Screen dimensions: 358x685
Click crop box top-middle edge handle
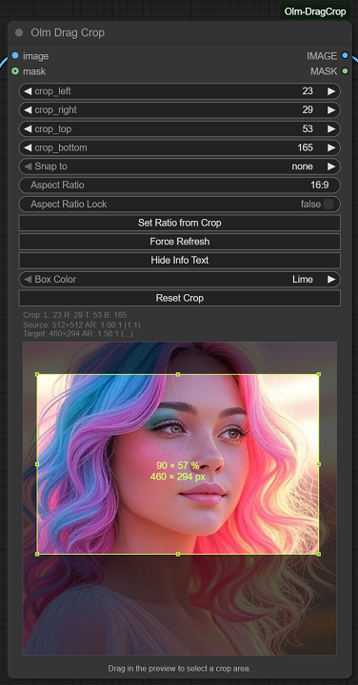(178, 375)
